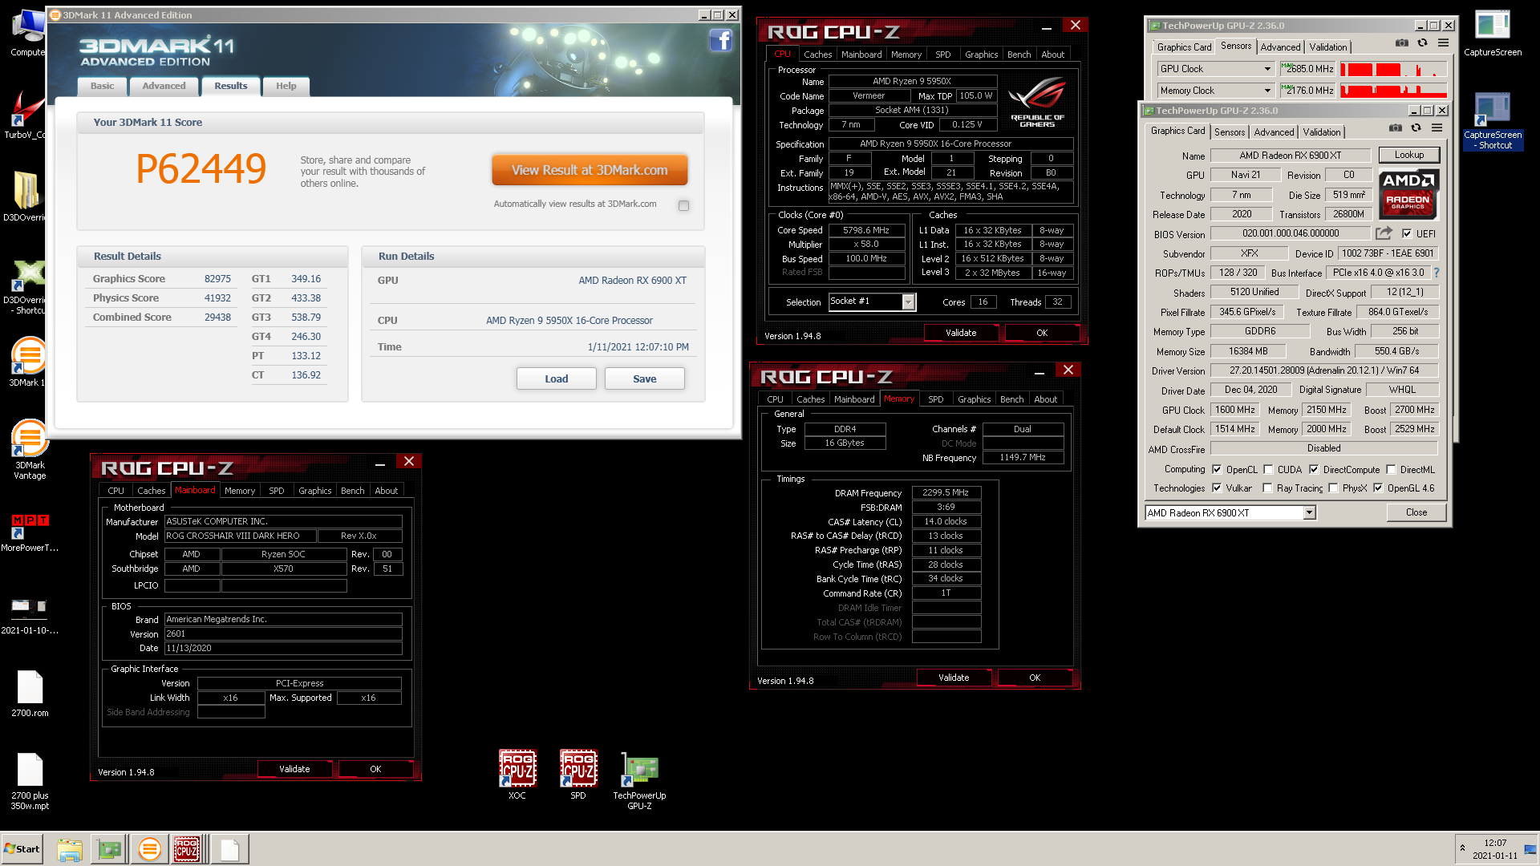Image resolution: width=1540 pixels, height=866 pixels.
Task: Open D3DOverrider folder icon on desktop
Action: (26, 196)
